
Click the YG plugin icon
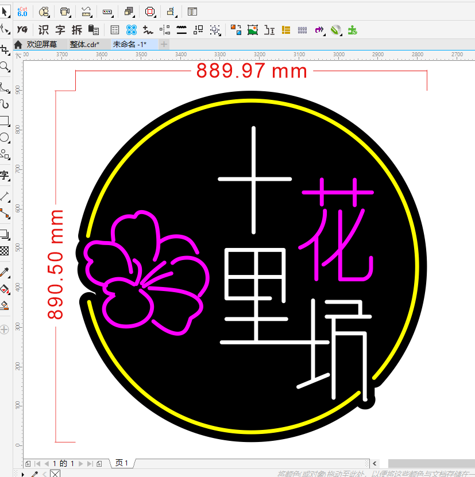coord(22,29)
